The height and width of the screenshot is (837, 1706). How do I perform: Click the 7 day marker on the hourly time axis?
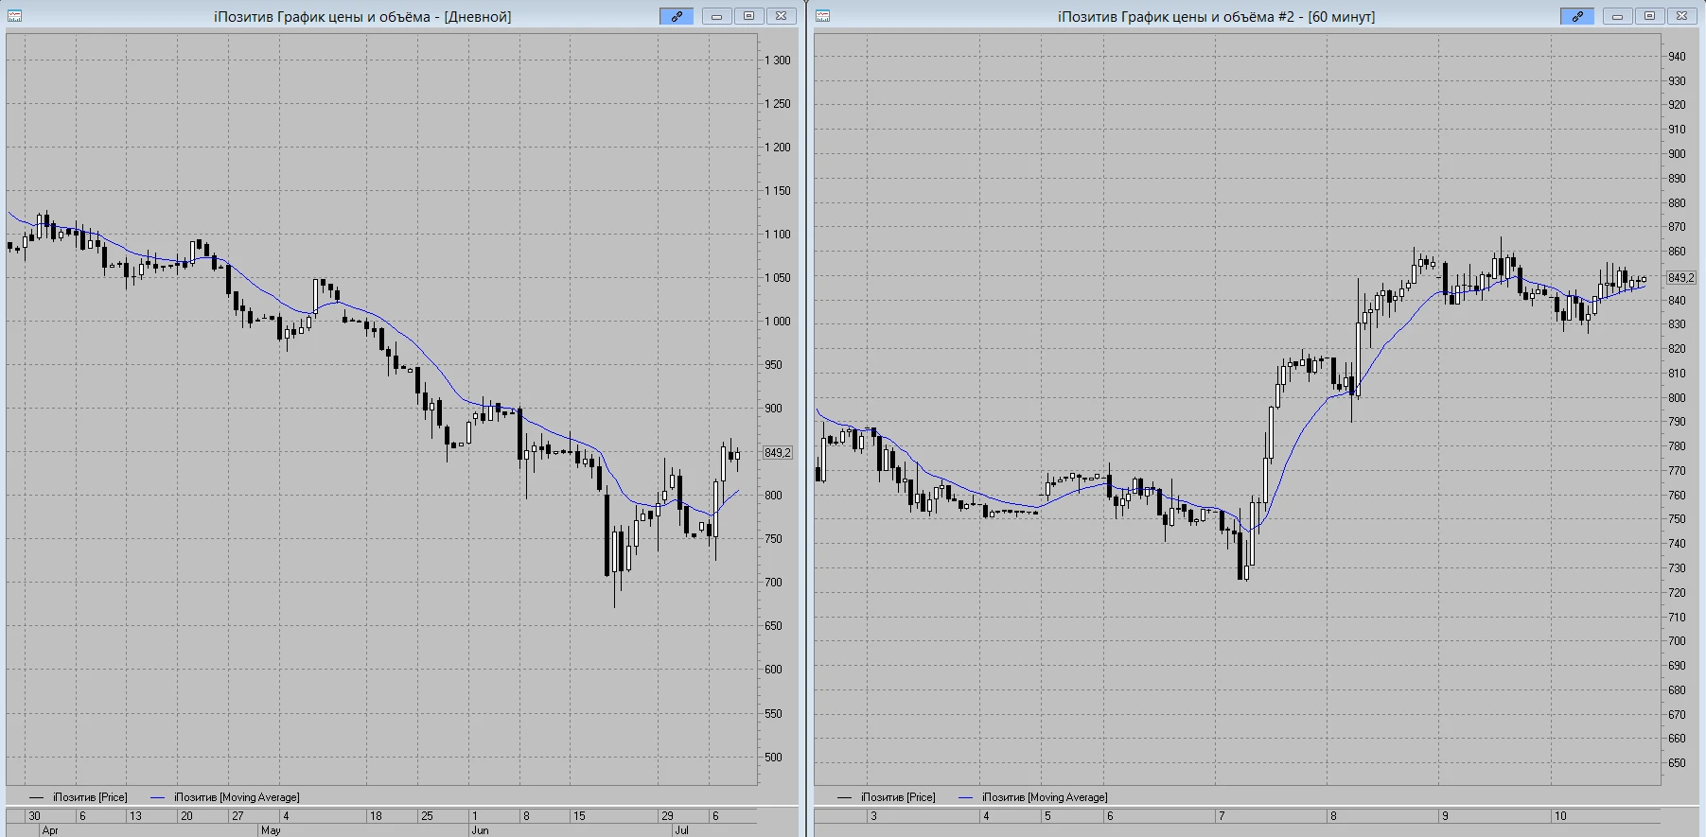1222,816
